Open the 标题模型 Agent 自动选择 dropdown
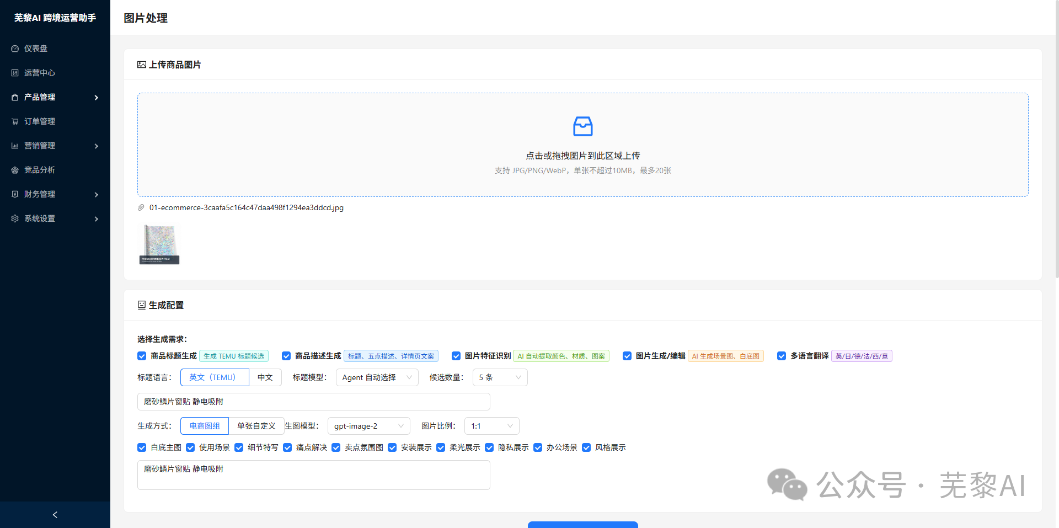The width and height of the screenshot is (1059, 528). (377, 377)
